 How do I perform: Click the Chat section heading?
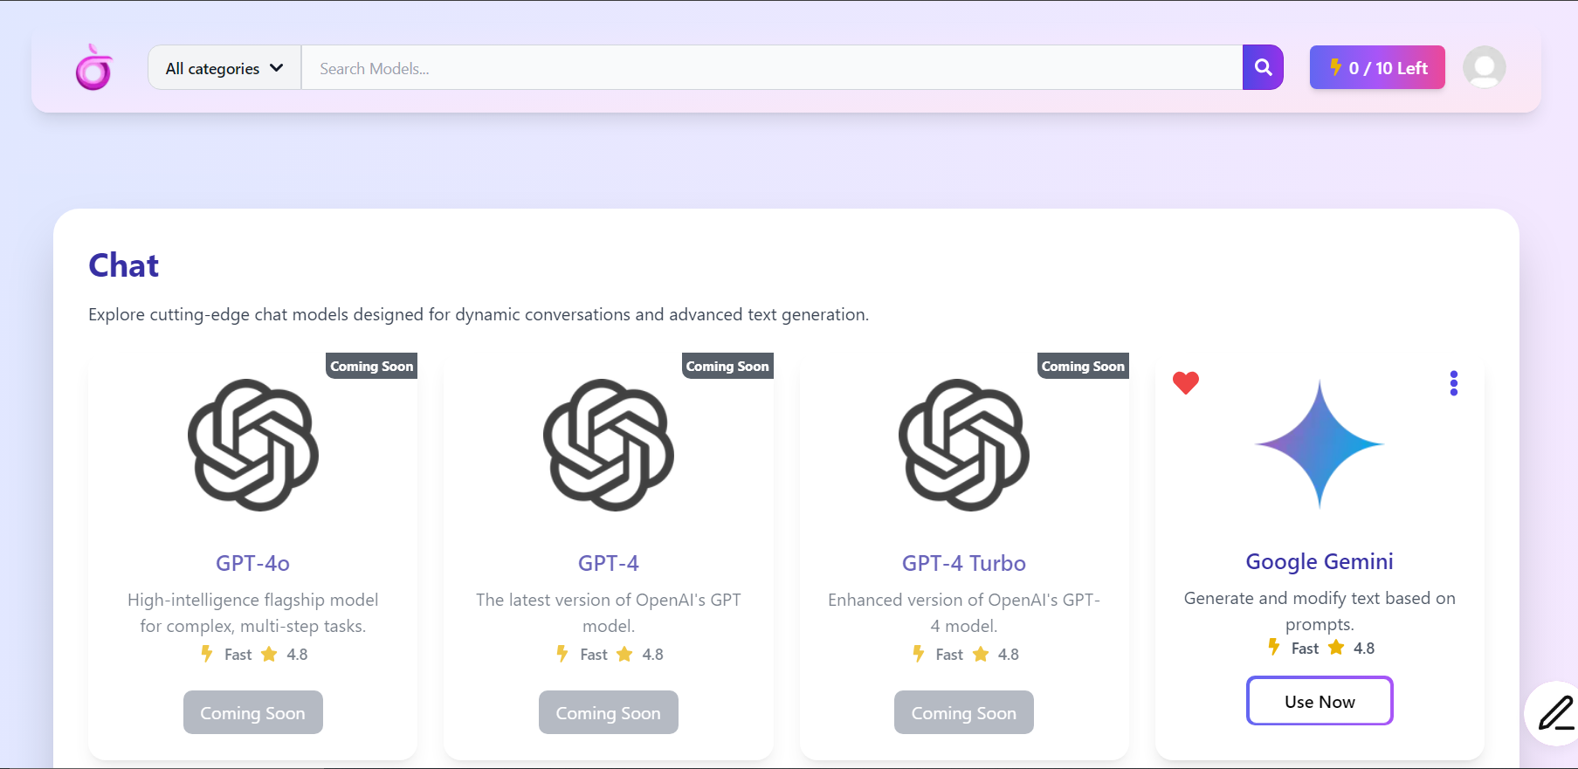pos(123,265)
